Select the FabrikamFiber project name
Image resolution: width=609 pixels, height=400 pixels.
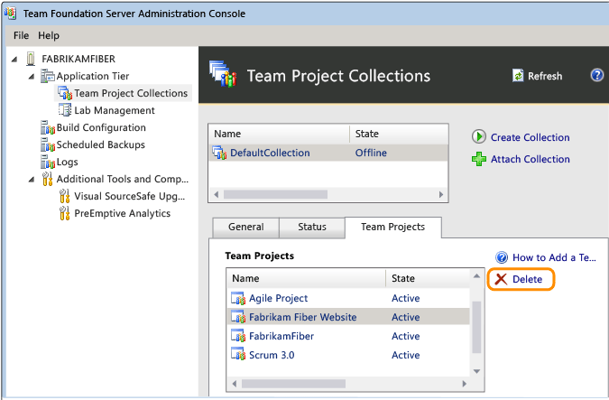point(281,336)
